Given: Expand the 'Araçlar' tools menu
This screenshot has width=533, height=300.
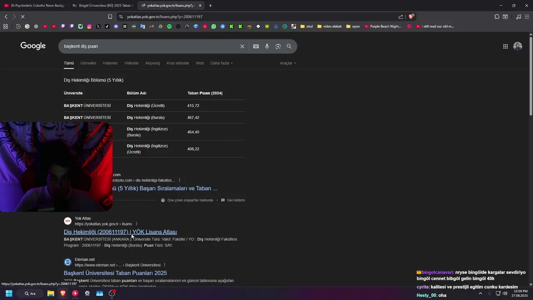Looking at the screenshot, I should [x=288, y=63].
